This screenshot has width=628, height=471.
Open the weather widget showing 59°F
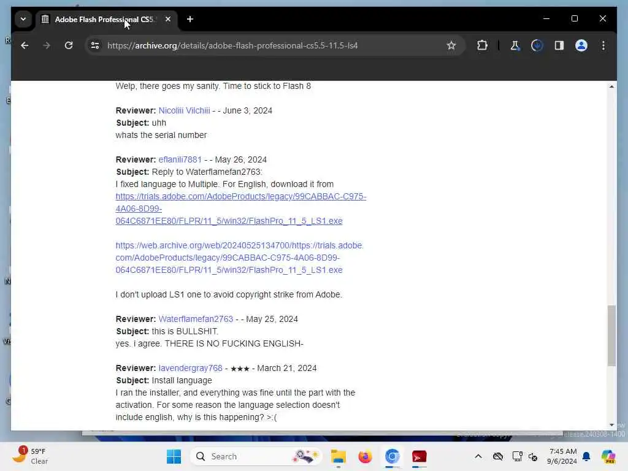(x=30, y=456)
